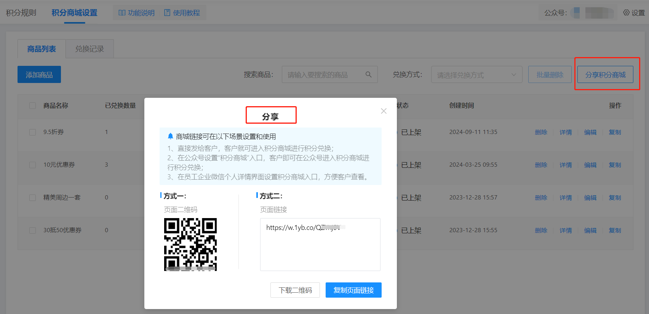Click the 批量删除 button
The height and width of the screenshot is (314, 649).
pos(550,75)
